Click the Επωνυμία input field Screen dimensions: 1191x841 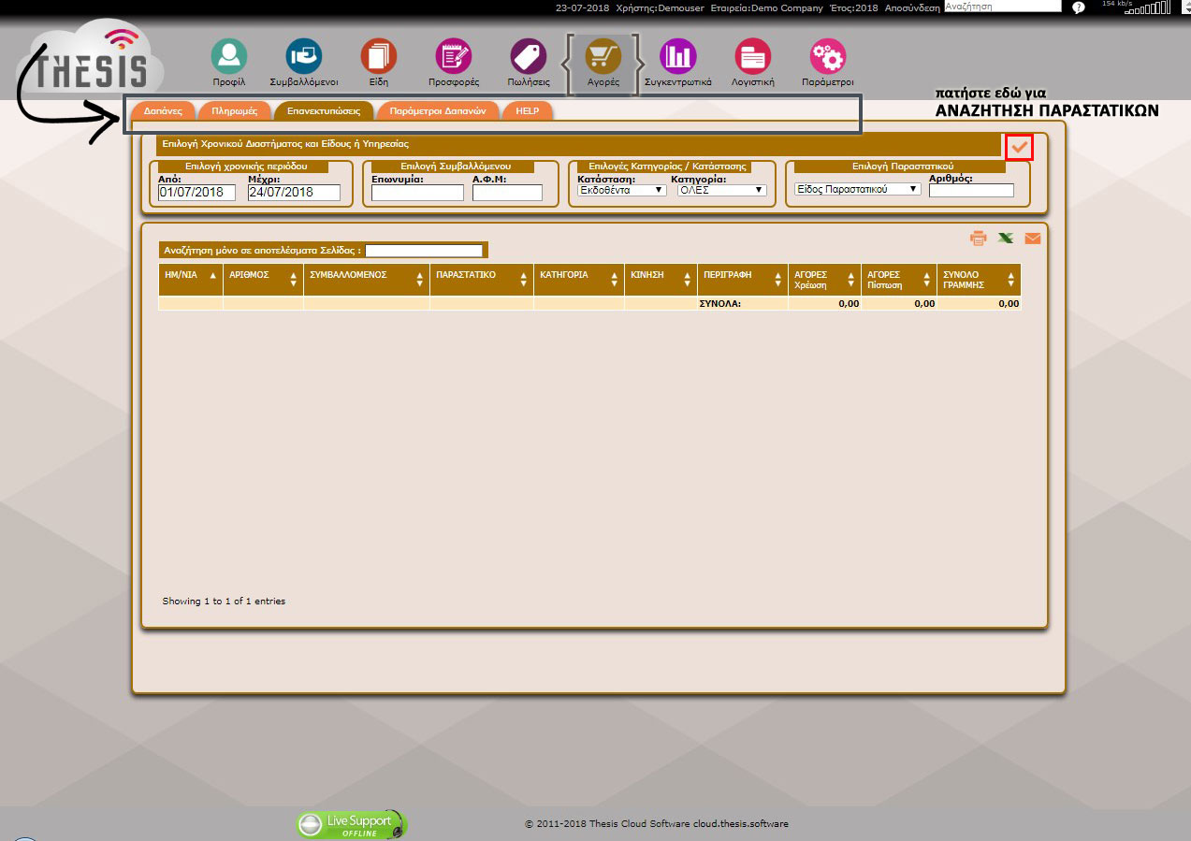[417, 193]
